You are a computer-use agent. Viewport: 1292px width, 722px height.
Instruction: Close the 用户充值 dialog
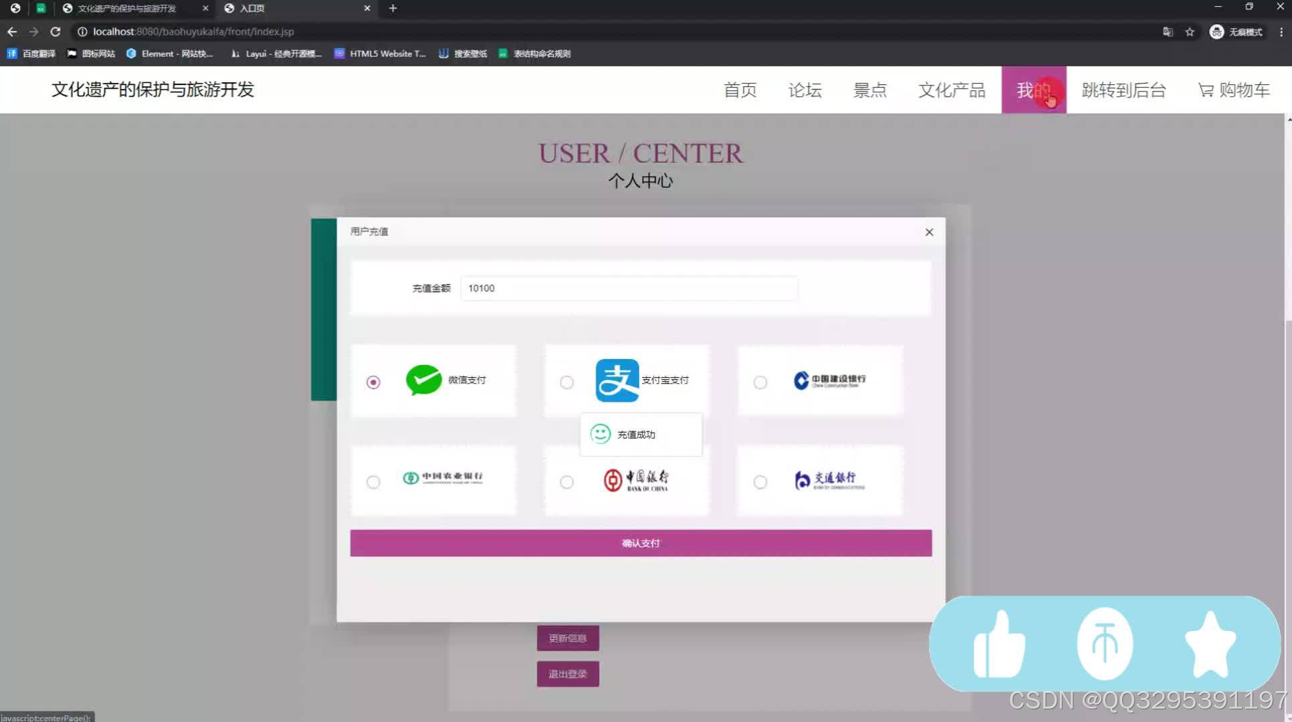coord(929,232)
